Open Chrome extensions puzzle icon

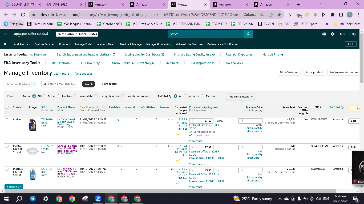tap(332, 15)
